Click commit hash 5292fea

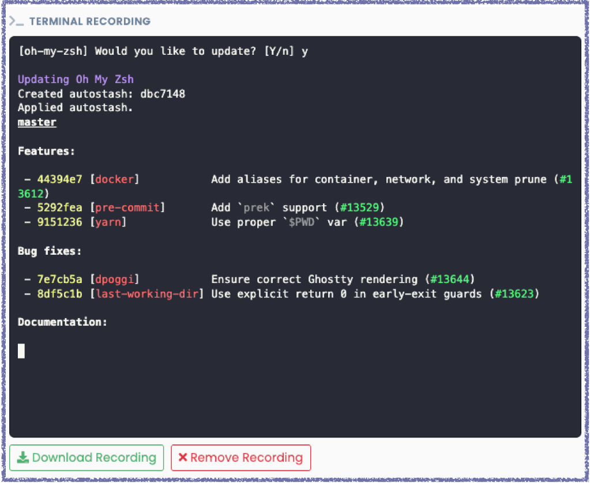point(60,207)
